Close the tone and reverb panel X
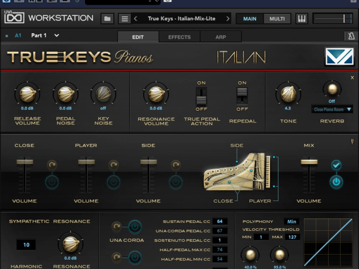The image size is (359, 269). tap(352, 78)
